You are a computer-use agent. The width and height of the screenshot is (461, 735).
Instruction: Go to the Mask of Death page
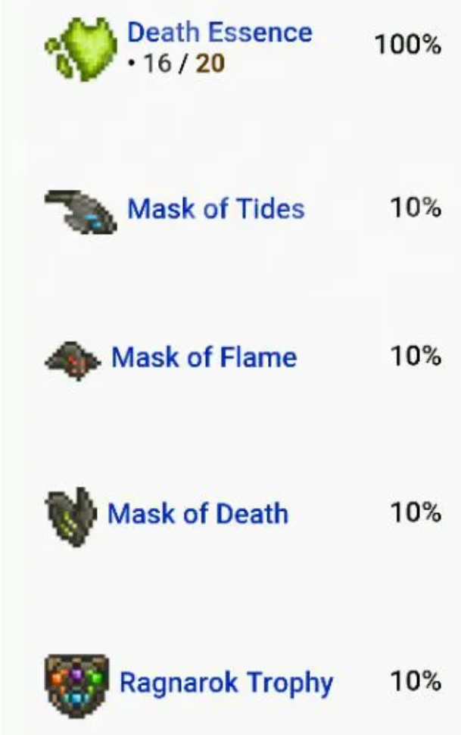(198, 513)
